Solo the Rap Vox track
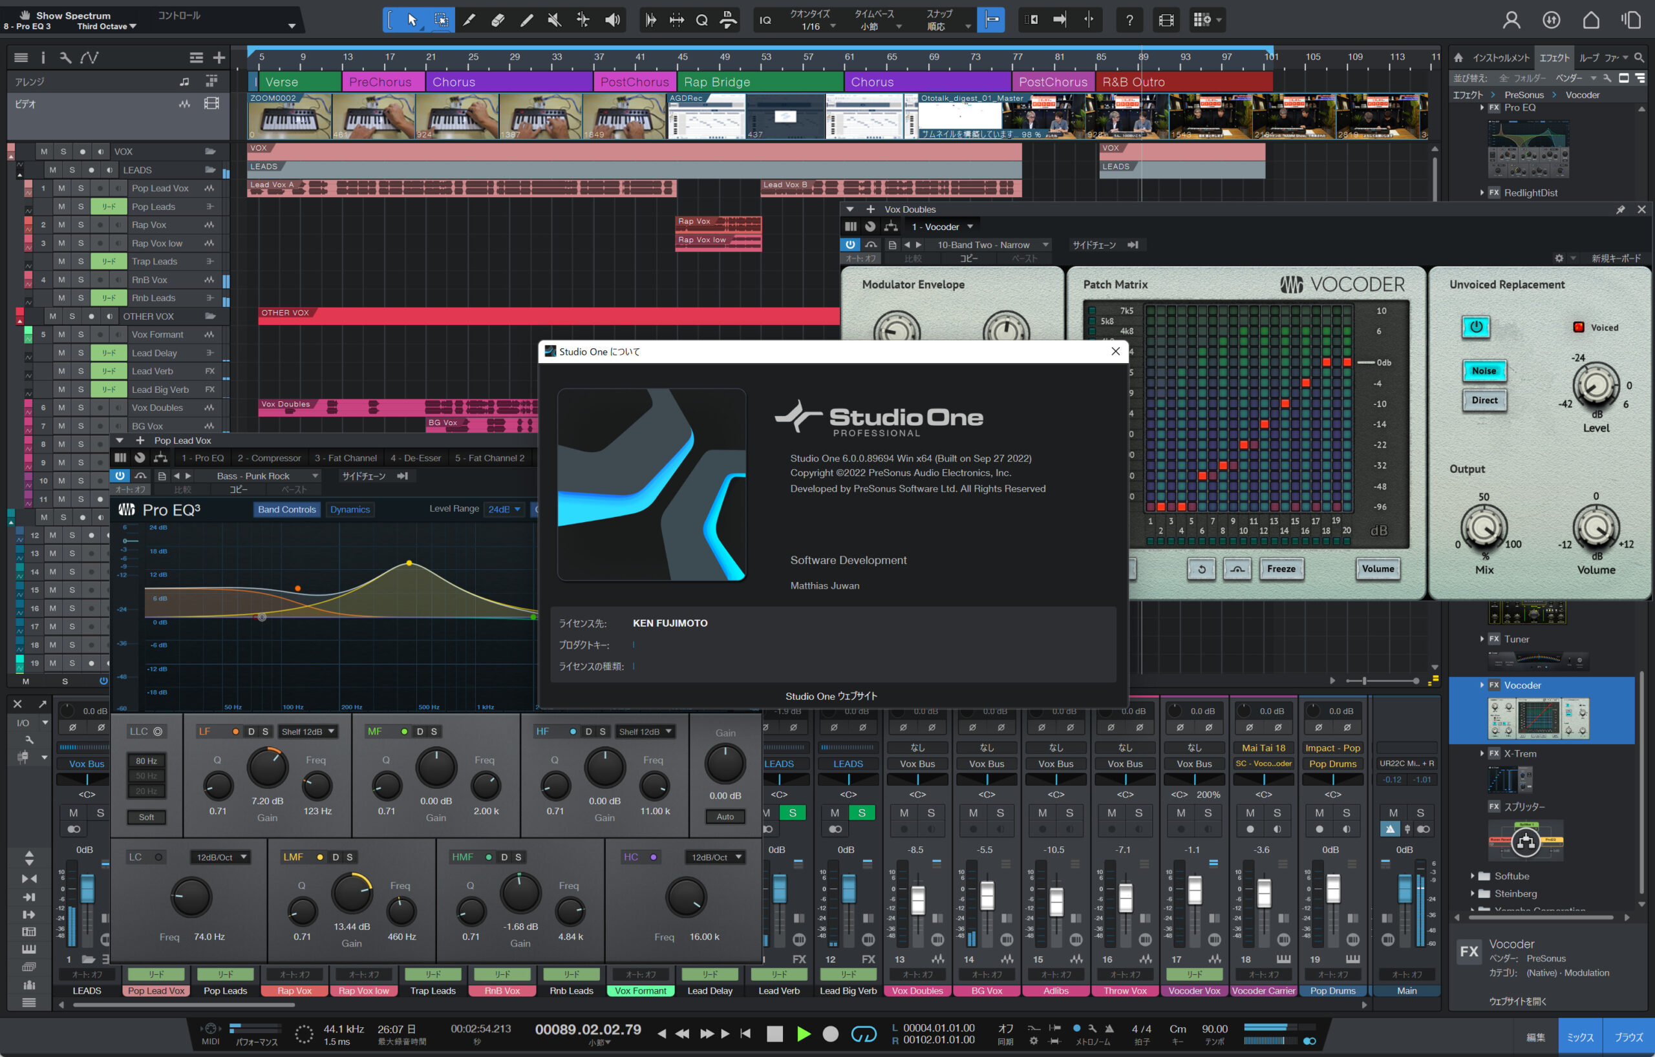 pos(80,225)
